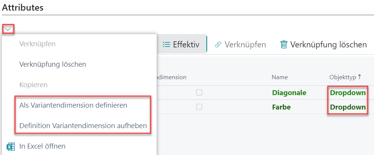The image size is (374, 155).
Task: Open the Diagonale attribute link
Action: [x=289, y=93]
